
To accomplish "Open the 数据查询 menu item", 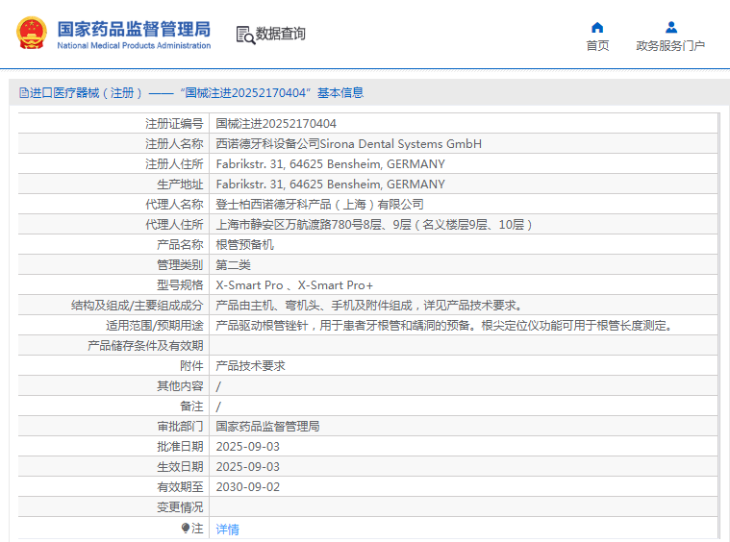I will click(281, 35).
